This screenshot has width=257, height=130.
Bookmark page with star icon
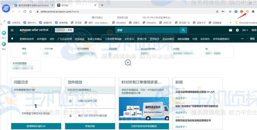tap(217, 11)
